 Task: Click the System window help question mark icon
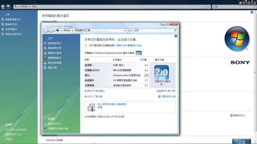coord(252,12)
